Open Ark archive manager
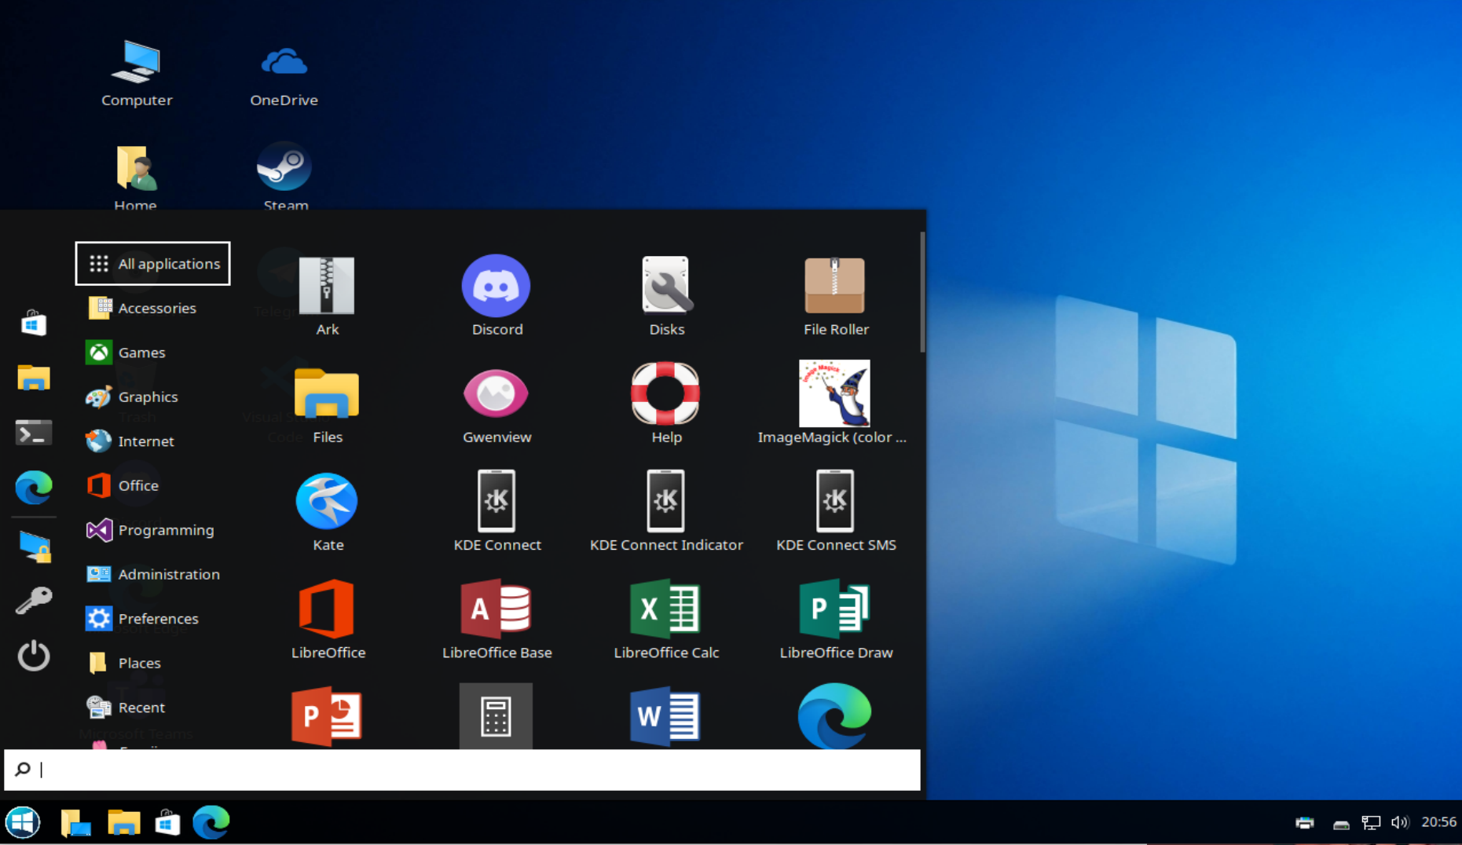The width and height of the screenshot is (1462, 845). pos(327,295)
